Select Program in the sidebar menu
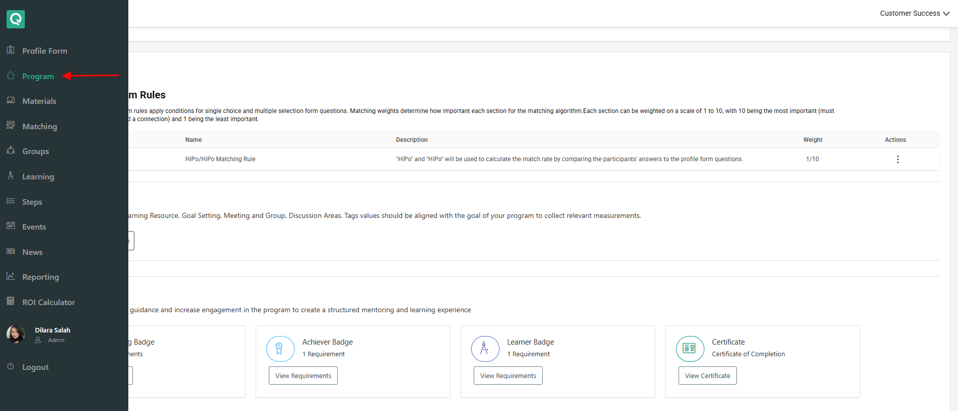 click(38, 76)
